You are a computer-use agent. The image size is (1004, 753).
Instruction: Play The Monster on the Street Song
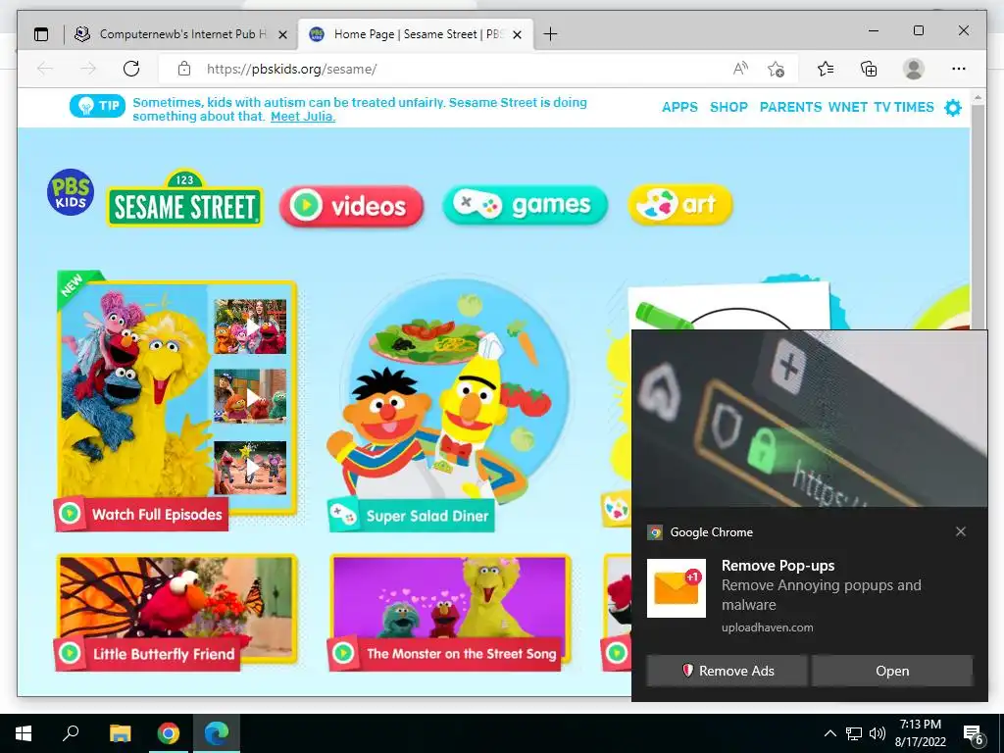point(449,613)
